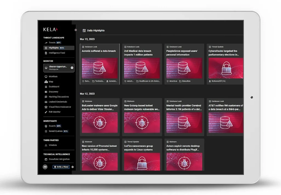Open the Snowflake Integration link
This screenshot has height=195, width=281.
click(x=59, y=159)
